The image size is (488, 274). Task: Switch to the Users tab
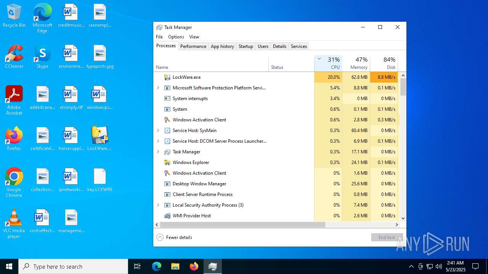pyautogui.click(x=263, y=46)
